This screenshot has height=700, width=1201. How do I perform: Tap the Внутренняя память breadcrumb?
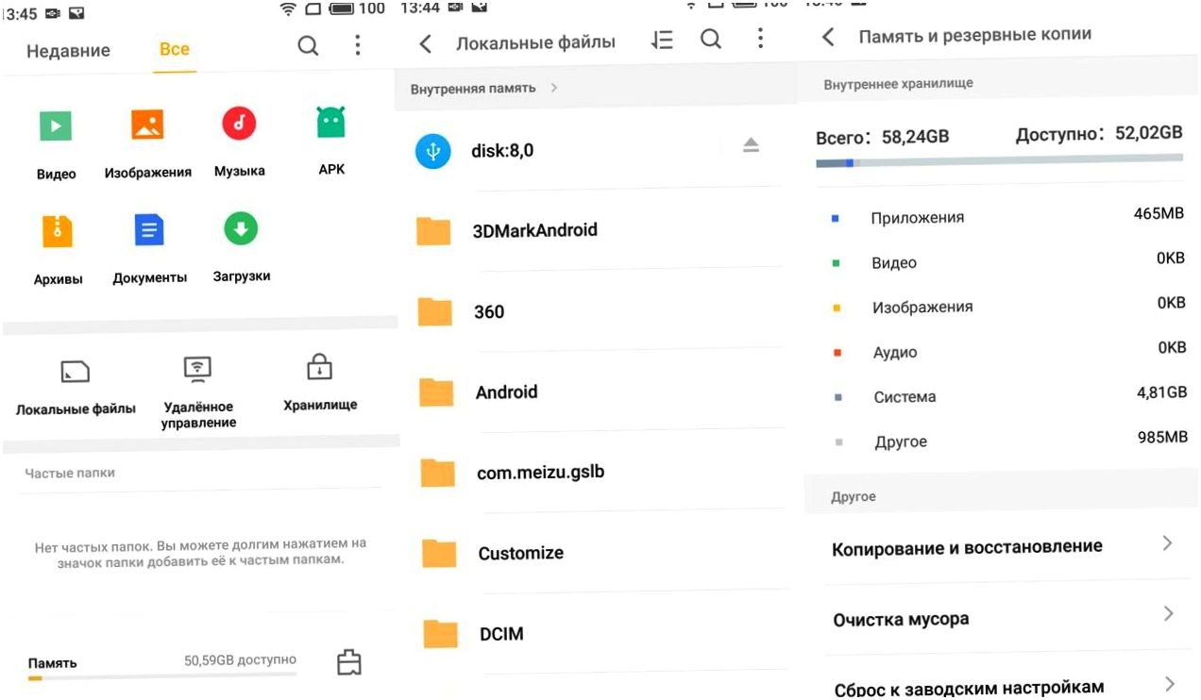point(473,89)
